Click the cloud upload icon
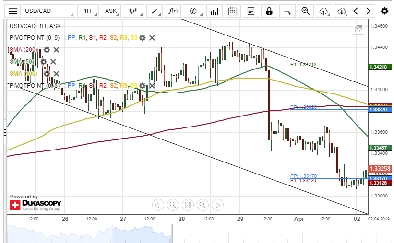The height and width of the screenshot is (243, 394). point(324,11)
